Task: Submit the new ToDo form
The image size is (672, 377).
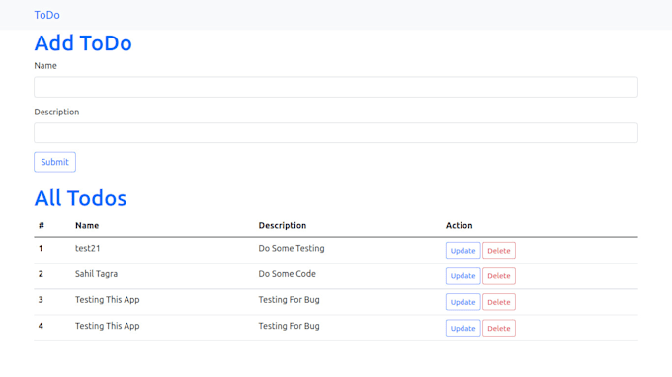Action: coord(55,162)
